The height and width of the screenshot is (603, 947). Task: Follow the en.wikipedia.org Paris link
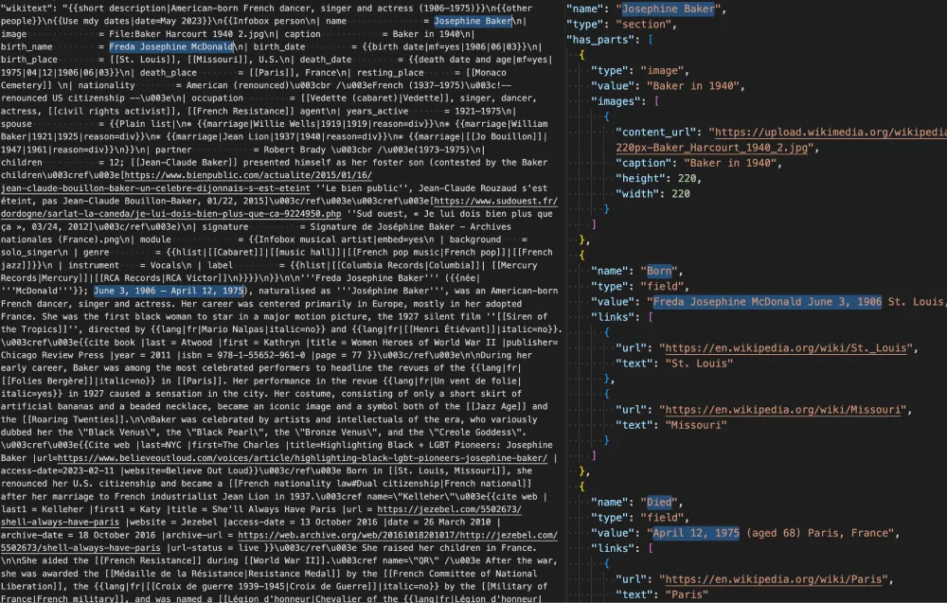pyautogui.click(x=773, y=578)
